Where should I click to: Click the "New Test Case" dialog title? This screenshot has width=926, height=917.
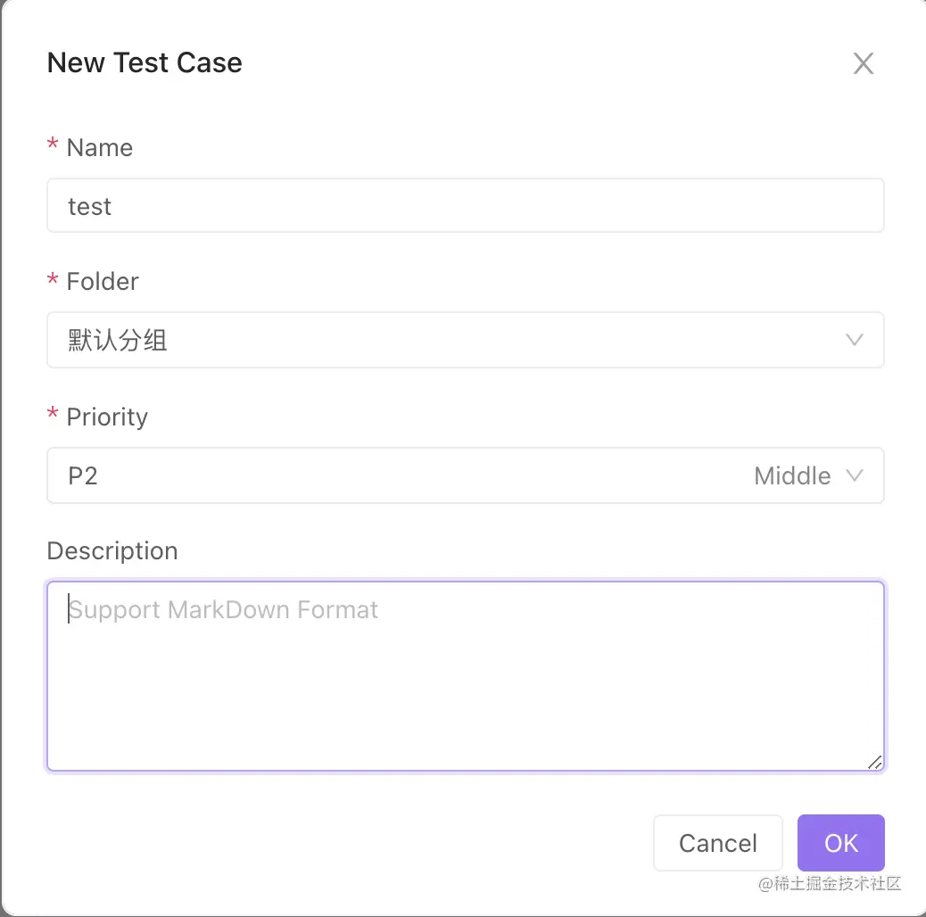(145, 63)
